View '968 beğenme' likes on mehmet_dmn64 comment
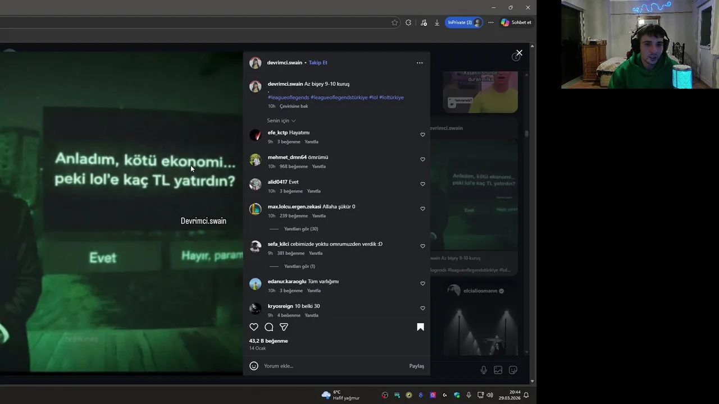Viewport: 719px width, 404px height. (294, 167)
